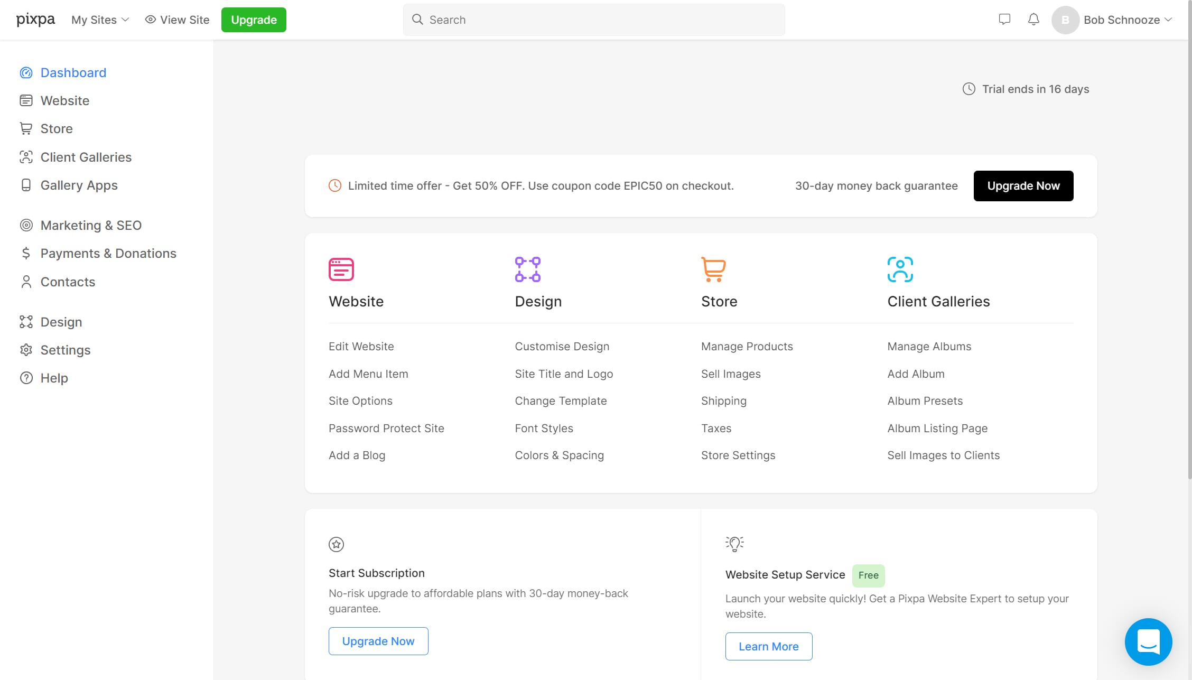Open Contacts in the sidebar
Image resolution: width=1192 pixels, height=680 pixels.
[x=68, y=282]
